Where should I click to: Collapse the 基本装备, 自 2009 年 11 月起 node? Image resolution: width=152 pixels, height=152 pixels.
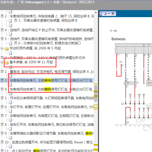(x=2, y=62)
